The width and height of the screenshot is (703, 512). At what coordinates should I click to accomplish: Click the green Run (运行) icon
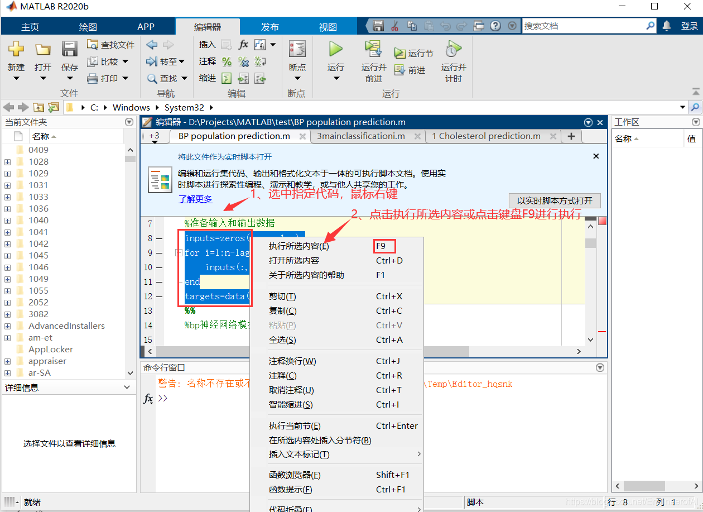335,49
